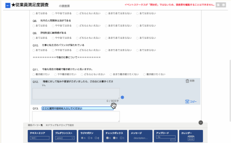Viewport: 231px width, 143px height.
Task: Choose あてはまる for Q8
Action: (x=33, y=26)
